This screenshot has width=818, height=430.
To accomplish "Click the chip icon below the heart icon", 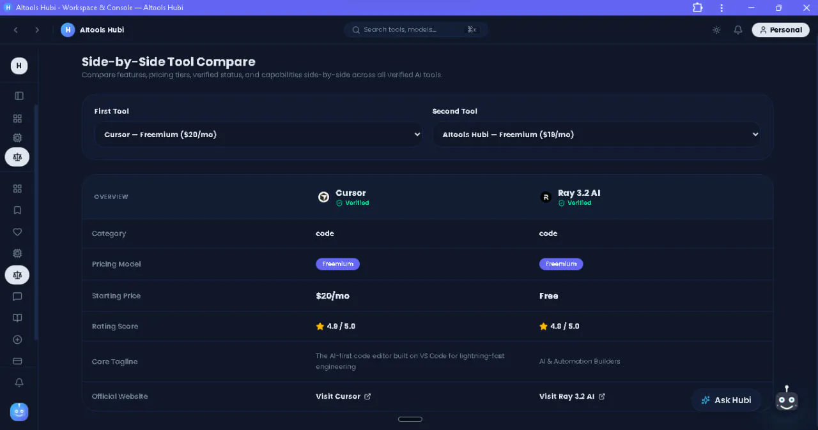I will (x=17, y=253).
